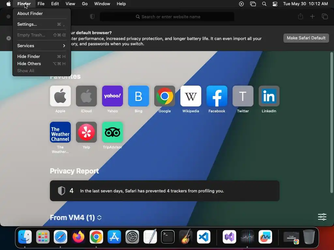This screenshot has width=334, height=250.
Task: Open the iCloud favorite tile
Action: pyautogui.click(x=86, y=96)
